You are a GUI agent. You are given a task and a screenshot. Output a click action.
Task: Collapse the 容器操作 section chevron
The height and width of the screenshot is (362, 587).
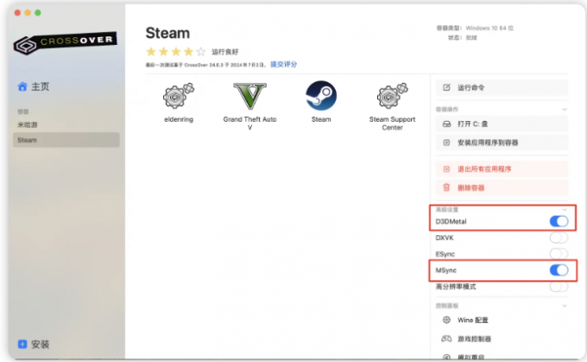565,110
